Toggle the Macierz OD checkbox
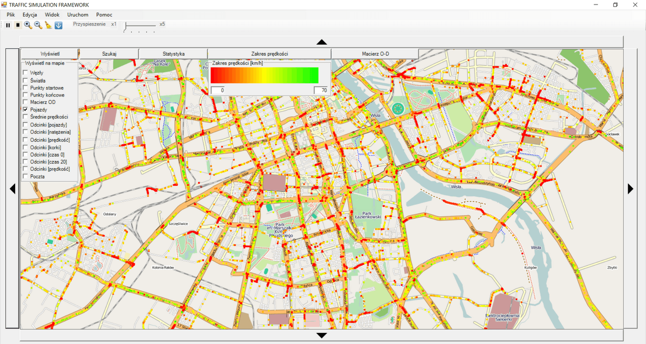The height and width of the screenshot is (344, 646). click(25, 102)
